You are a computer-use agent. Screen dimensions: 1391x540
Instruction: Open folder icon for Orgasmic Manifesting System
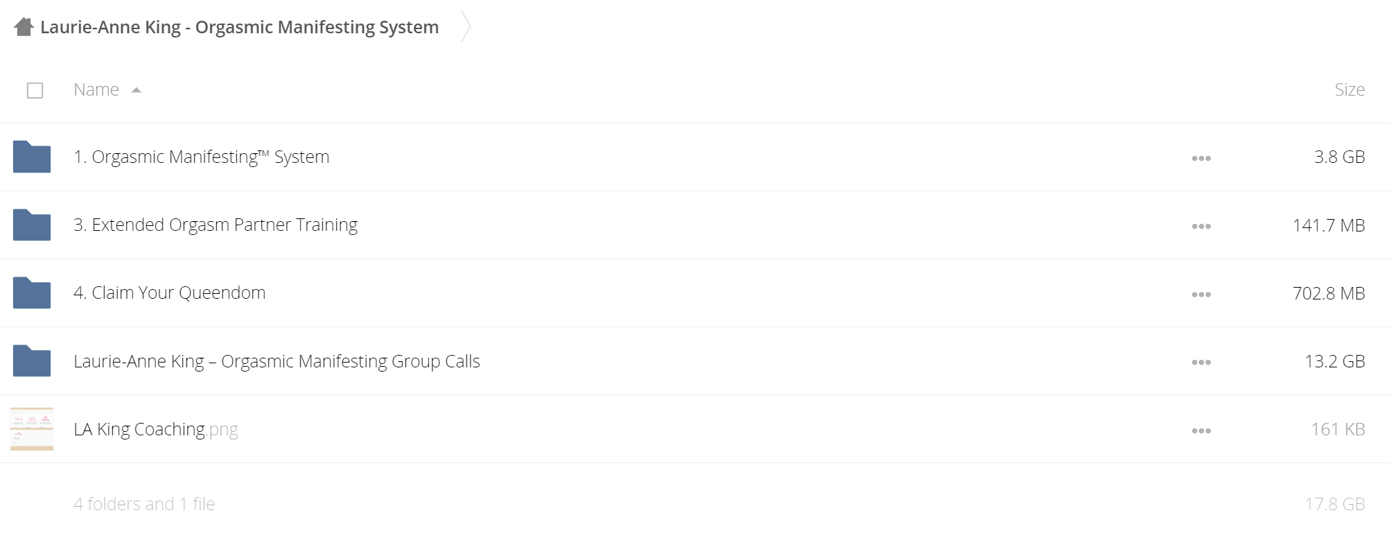[x=32, y=157]
